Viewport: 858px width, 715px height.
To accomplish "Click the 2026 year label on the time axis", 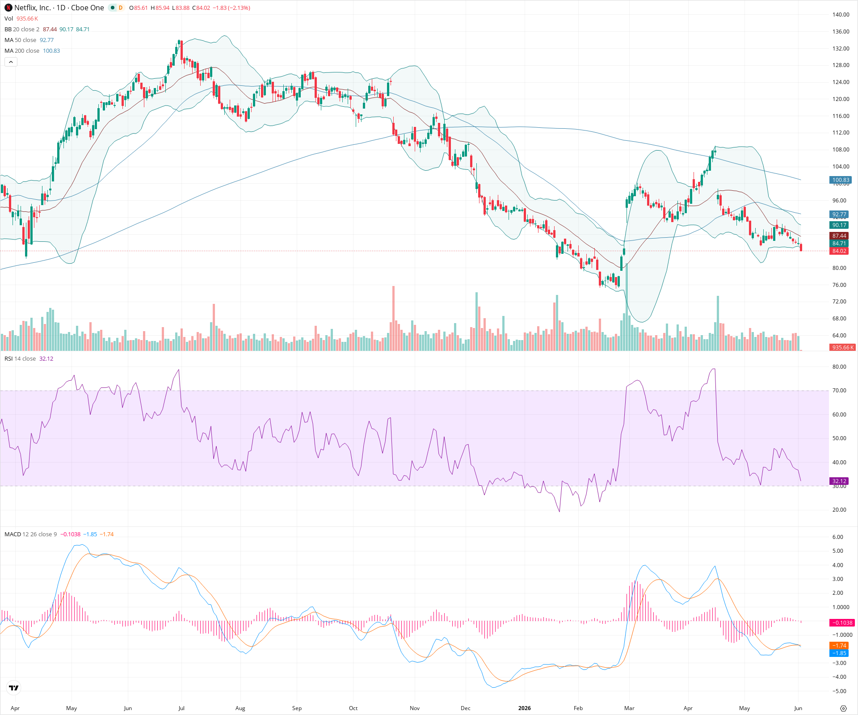I will pyautogui.click(x=525, y=708).
